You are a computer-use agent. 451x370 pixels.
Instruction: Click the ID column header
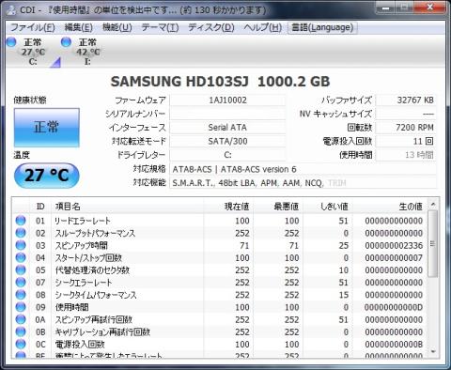(x=40, y=207)
